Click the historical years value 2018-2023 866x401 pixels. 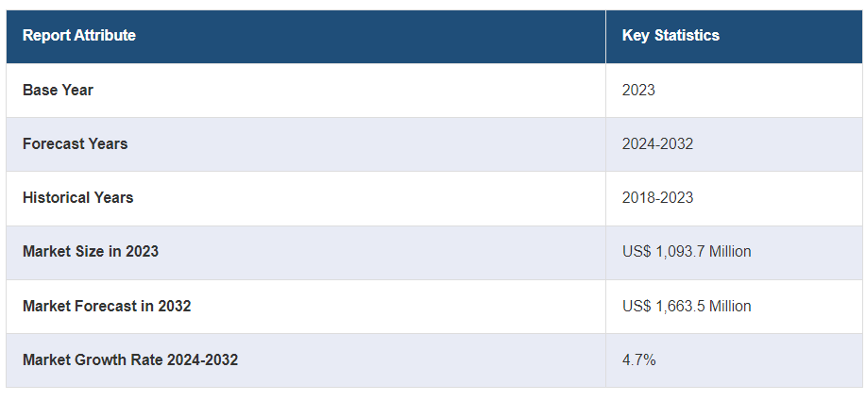coord(657,198)
